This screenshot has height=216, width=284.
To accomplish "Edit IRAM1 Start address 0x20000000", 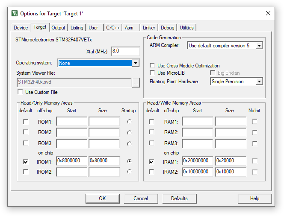I will coord(198,161).
